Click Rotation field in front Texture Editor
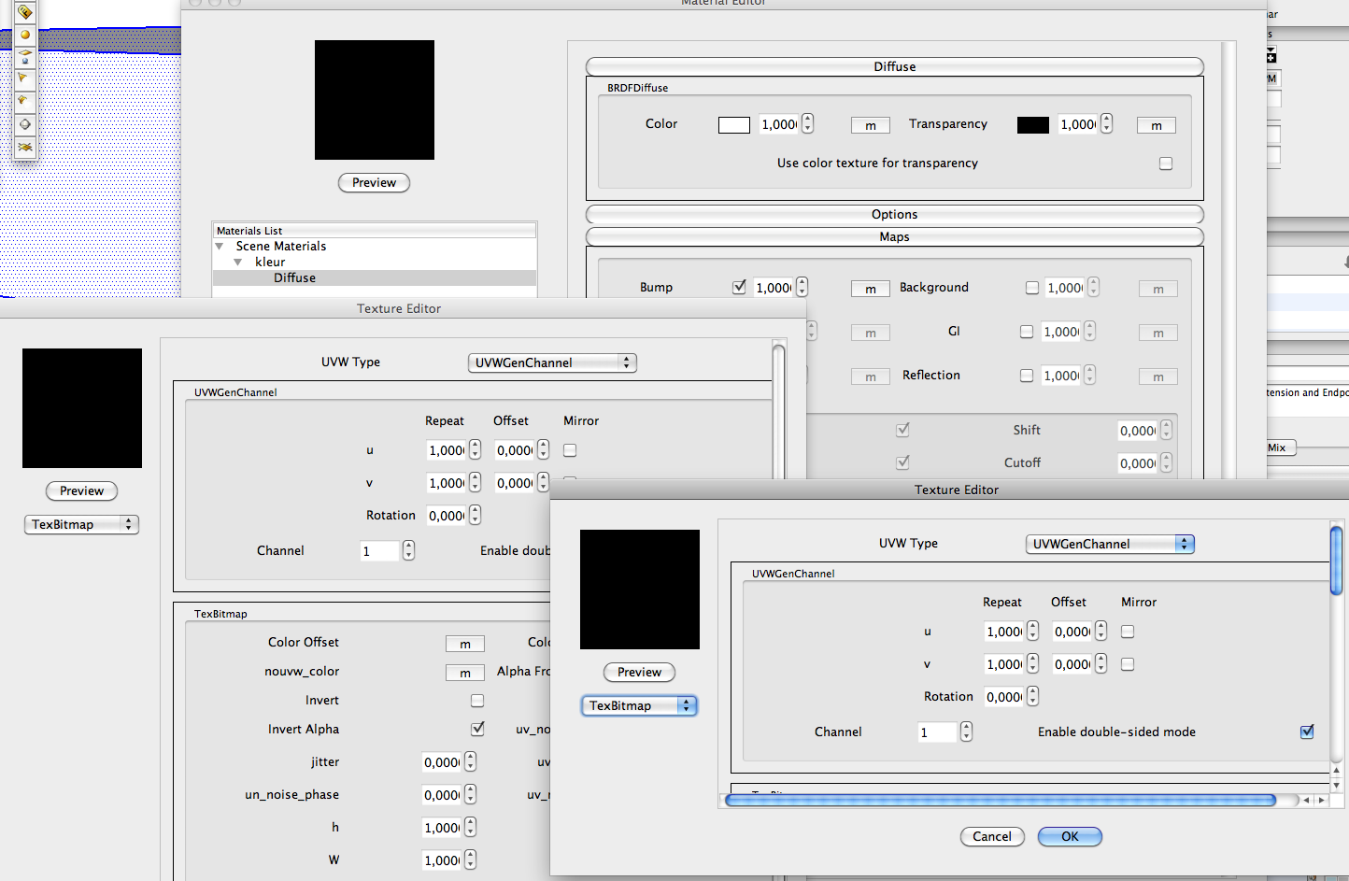The width and height of the screenshot is (1349, 881). [x=1003, y=696]
